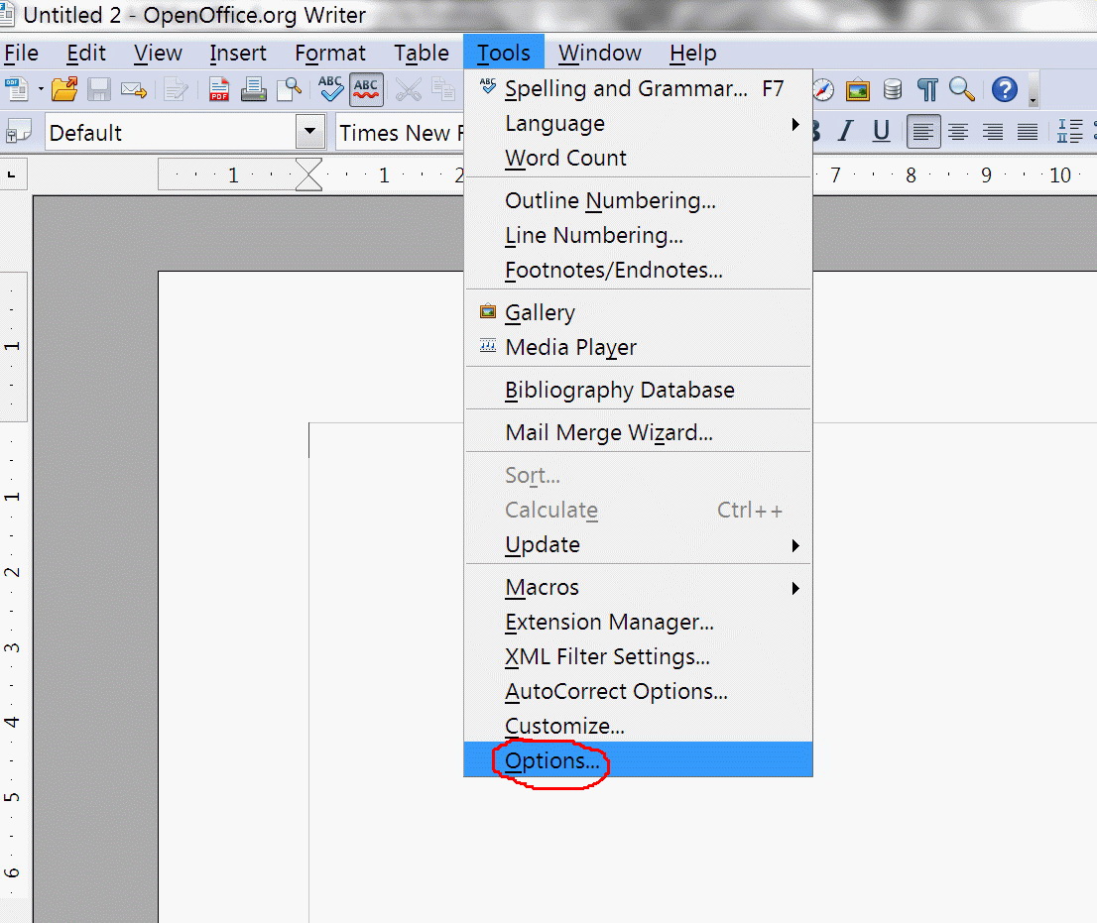The height and width of the screenshot is (923, 1097).
Task: Open toolbar overflow arrow beside Help
Action: [x=1034, y=91]
